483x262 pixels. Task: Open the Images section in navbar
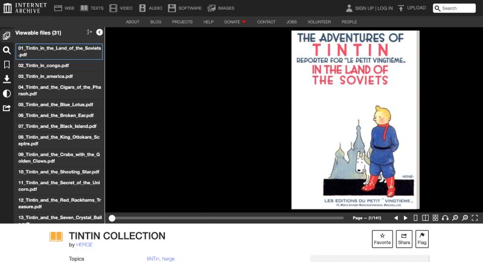pyautogui.click(x=221, y=8)
